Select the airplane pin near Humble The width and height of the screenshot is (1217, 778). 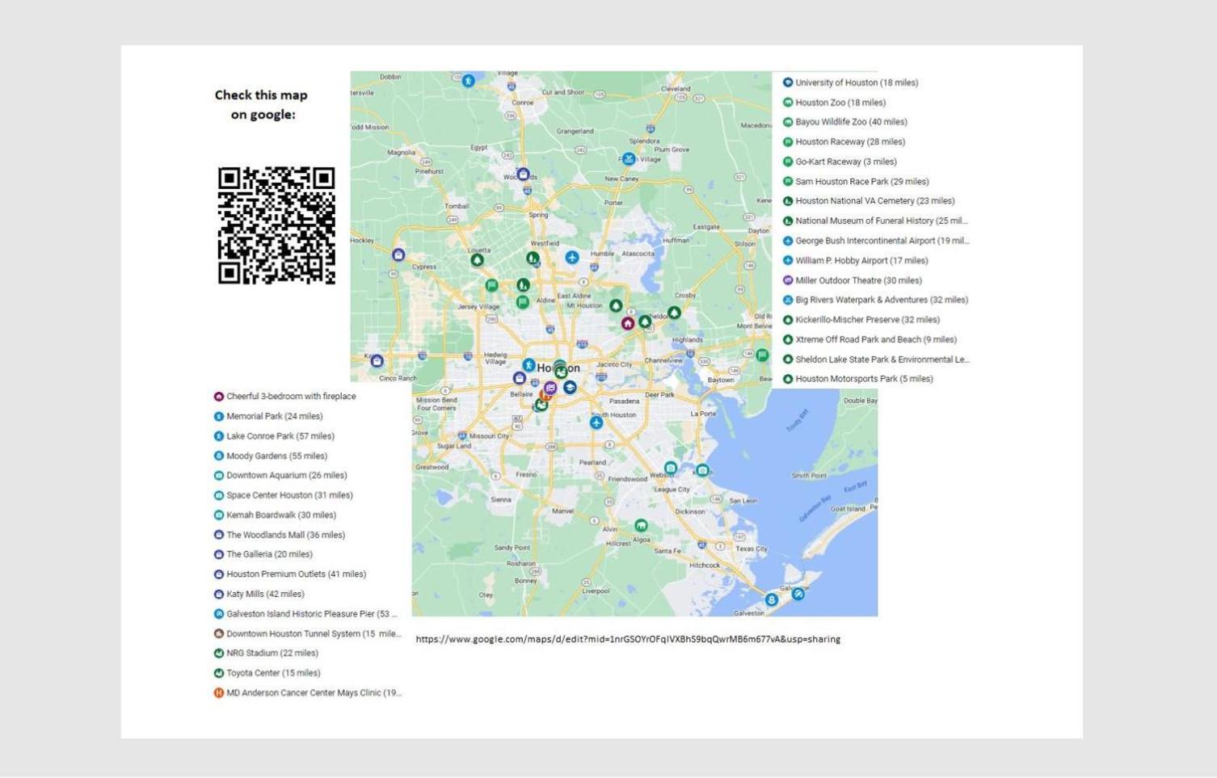[572, 257]
